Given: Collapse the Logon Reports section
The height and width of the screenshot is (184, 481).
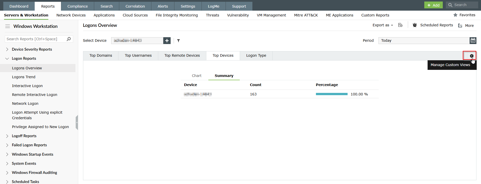Looking at the screenshot, I should (x=7, y=58).
